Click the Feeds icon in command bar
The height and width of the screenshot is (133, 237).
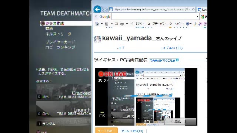[107, 24]
